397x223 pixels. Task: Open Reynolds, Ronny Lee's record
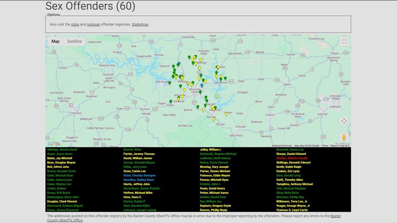pos(290,150)
